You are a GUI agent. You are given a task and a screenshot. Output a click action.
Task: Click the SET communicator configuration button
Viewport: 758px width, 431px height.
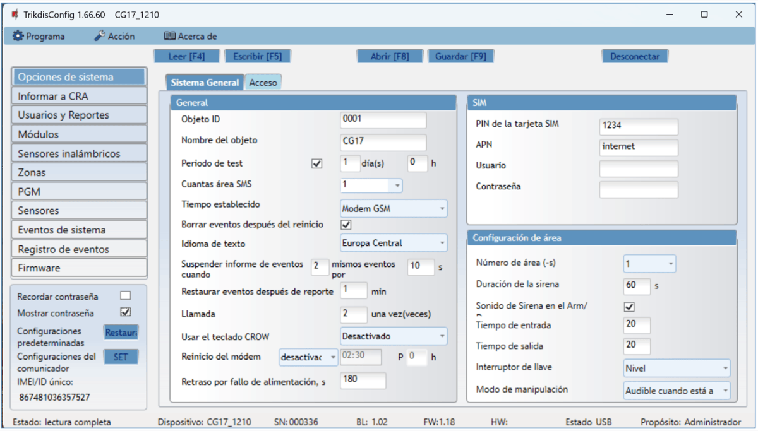point(121,357)
